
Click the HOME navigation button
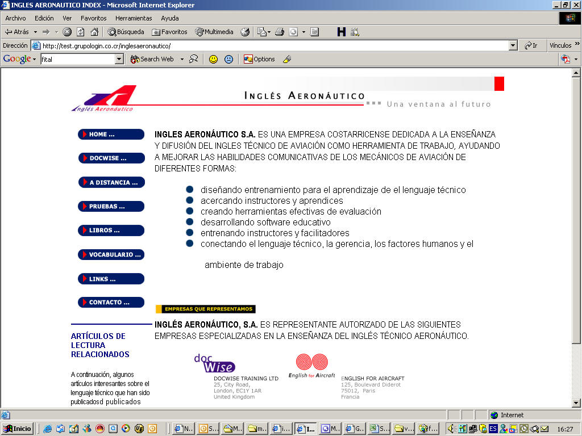pos(111,134)
